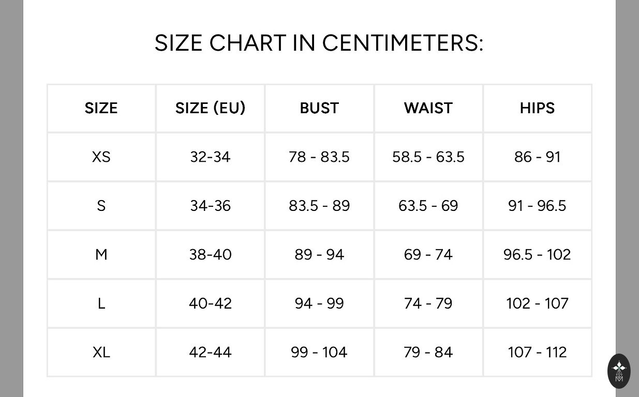Click the EU size 42-44 cell
639x397 pixels.
(210, 352)
